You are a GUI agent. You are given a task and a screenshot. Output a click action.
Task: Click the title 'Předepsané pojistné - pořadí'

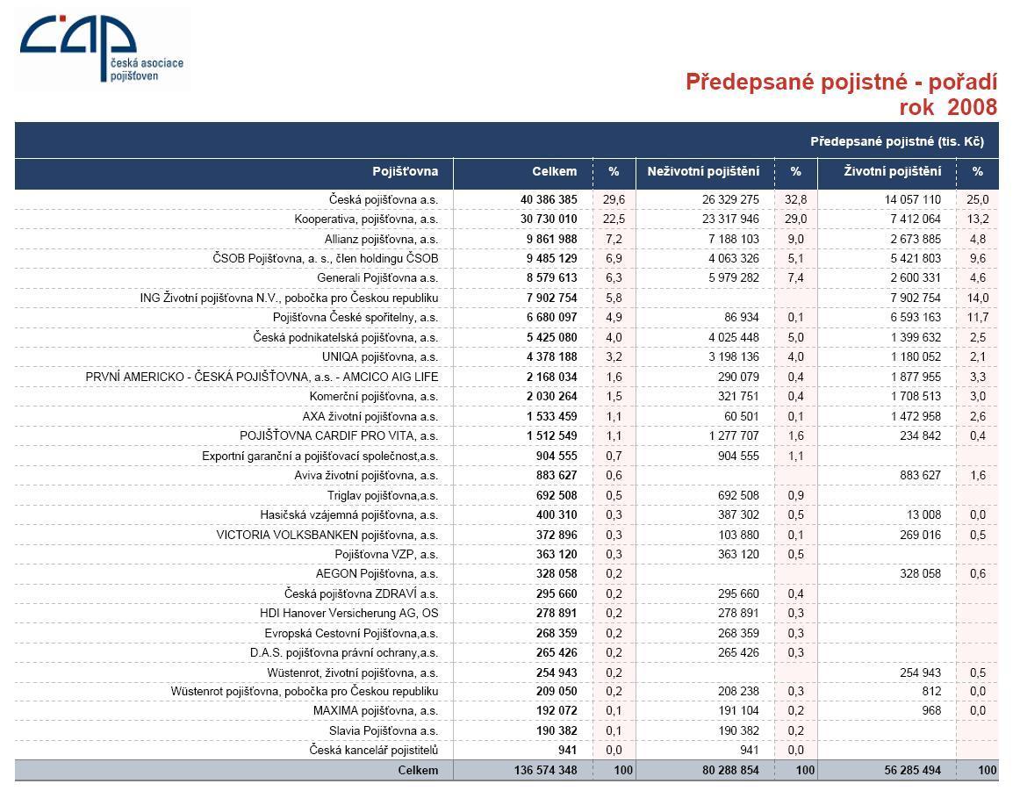coord(841,82)
